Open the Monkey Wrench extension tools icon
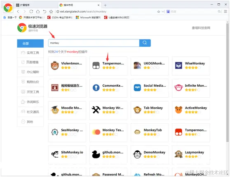230x177 pixels. point(96,110)
